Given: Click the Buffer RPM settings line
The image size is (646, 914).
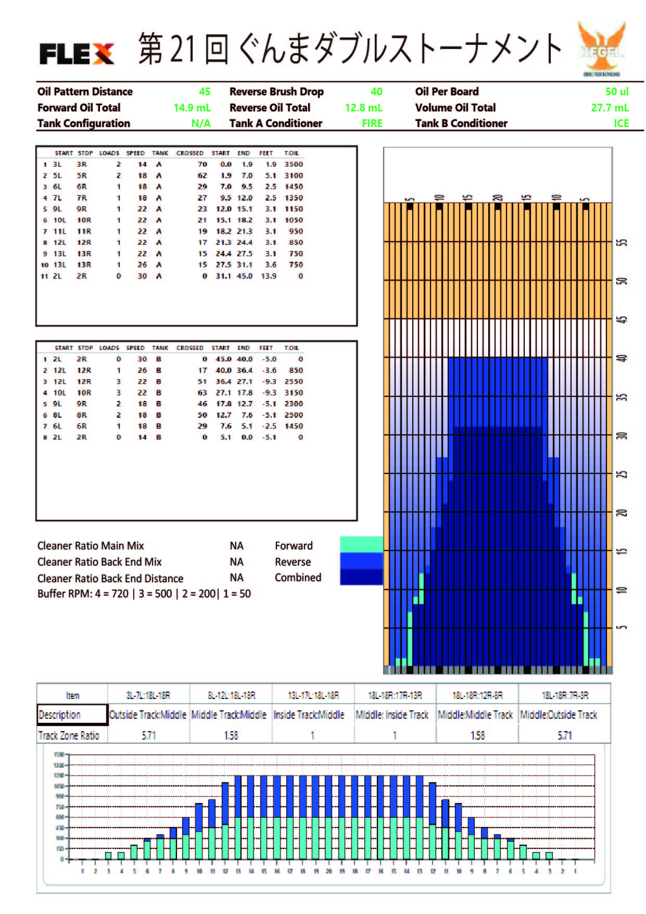Looking at the screenshot, I should 144,594.
